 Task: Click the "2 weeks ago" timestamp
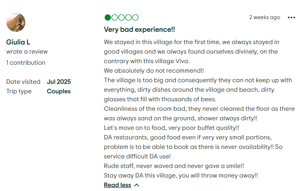[264, 17]
